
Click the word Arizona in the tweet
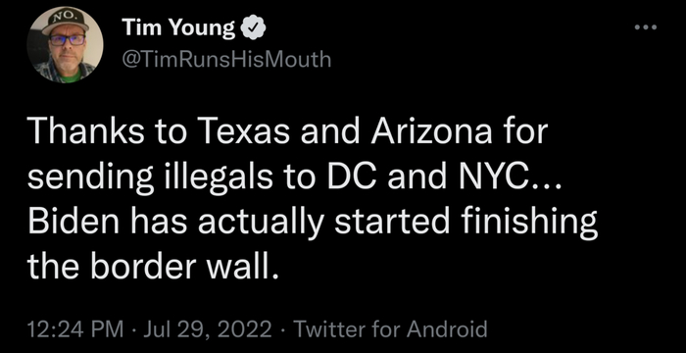coord(432,133)
